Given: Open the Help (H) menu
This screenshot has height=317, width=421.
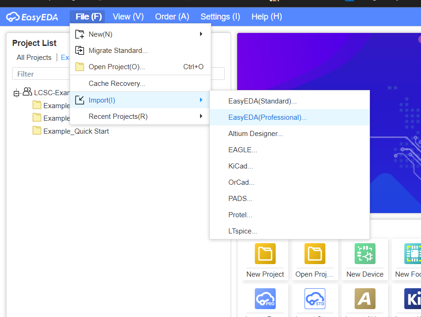Looking at the screenshot, I should point(266,17).
